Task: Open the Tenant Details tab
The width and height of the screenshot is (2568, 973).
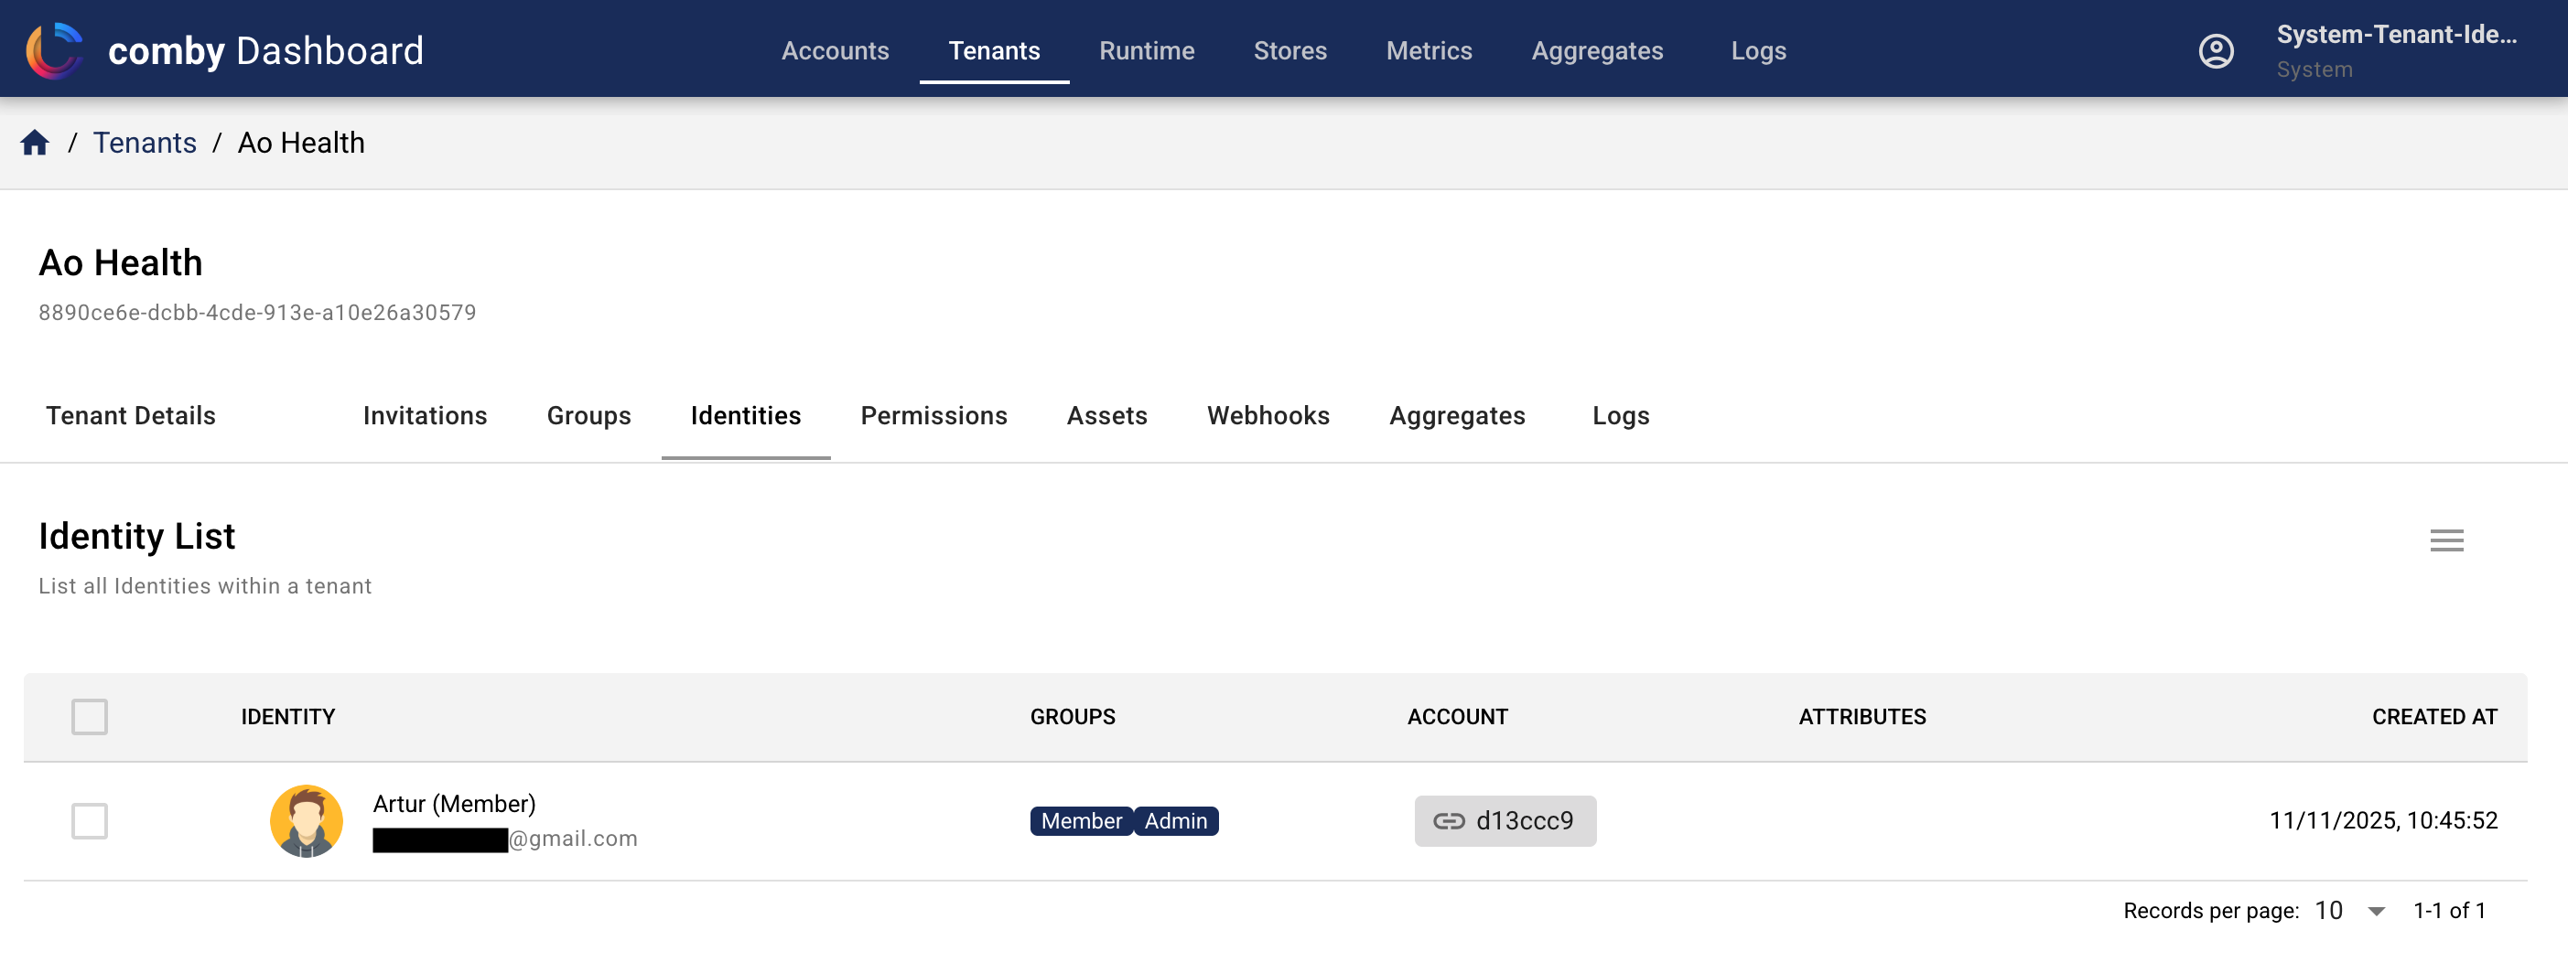Action: 131,415
